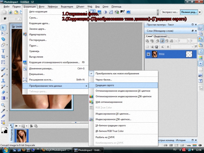Select the Selection marquee tool
The width and height of the screenshot is (204, 153).
(x=3, y=33)
